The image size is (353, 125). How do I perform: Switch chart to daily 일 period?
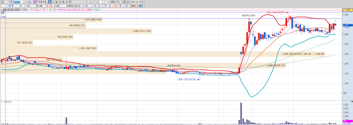50,2
